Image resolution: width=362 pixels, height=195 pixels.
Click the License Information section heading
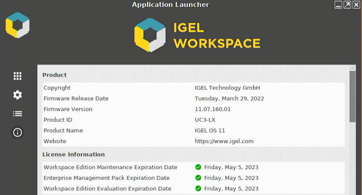click(74, 154)
